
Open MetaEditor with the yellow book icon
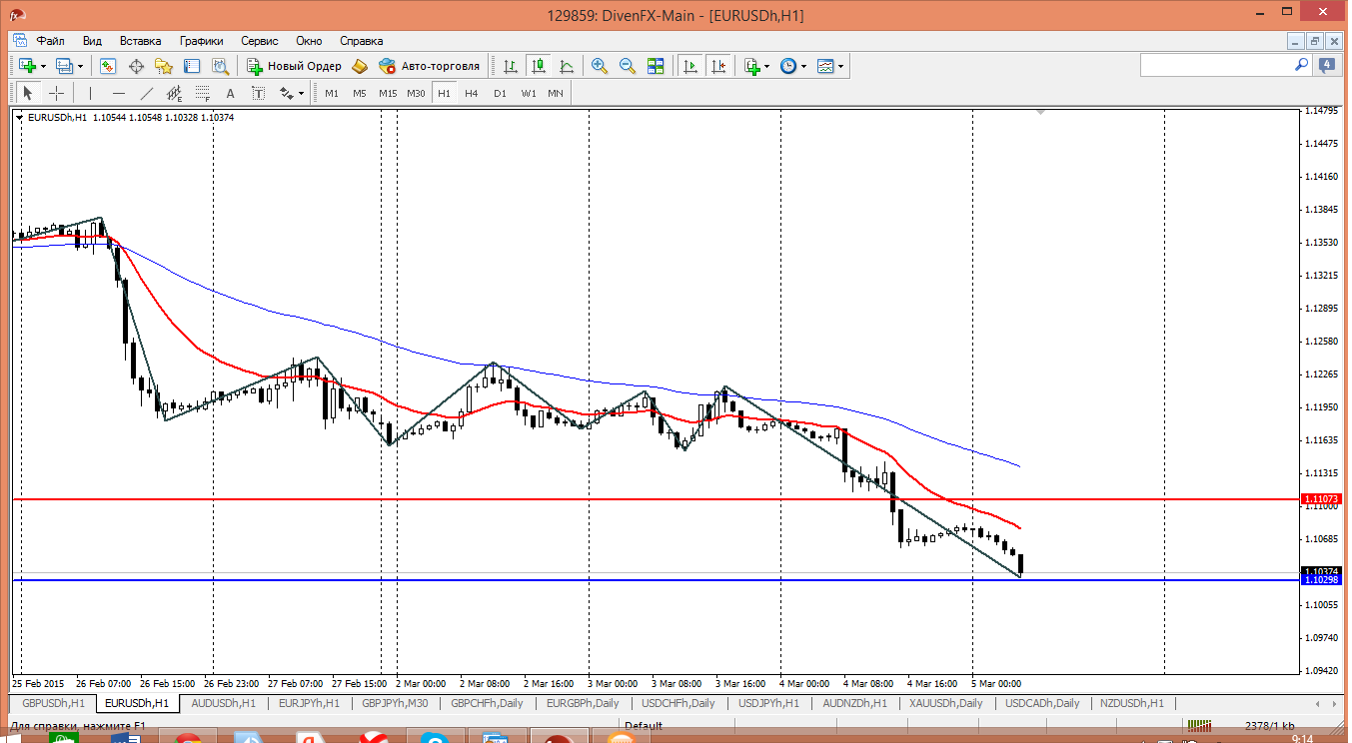pos(360,66)
